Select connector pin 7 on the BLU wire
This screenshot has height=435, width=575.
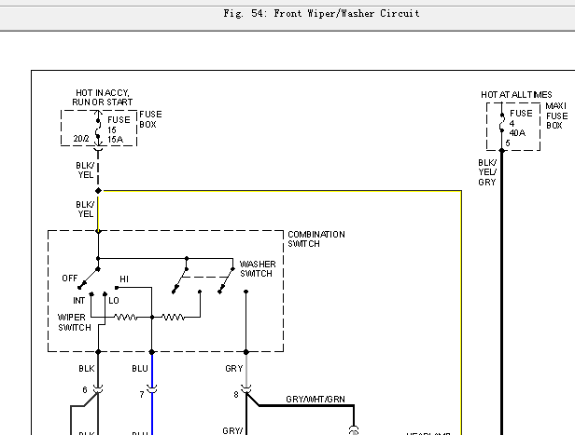(x=151, y=392)
